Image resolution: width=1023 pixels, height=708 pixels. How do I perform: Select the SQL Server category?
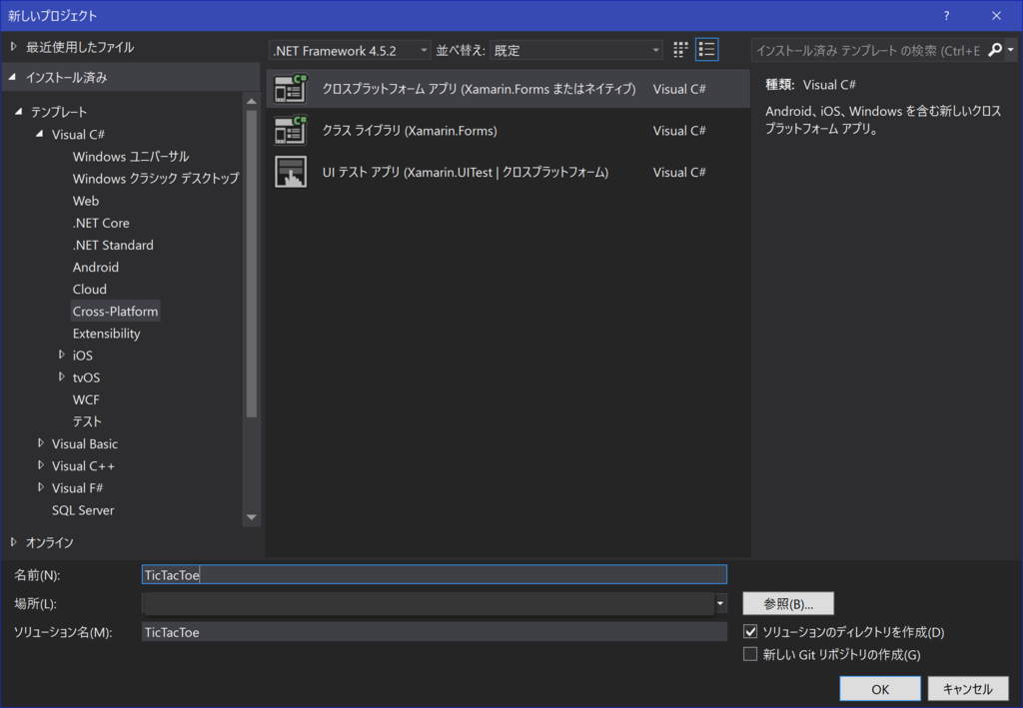point(83,510)
